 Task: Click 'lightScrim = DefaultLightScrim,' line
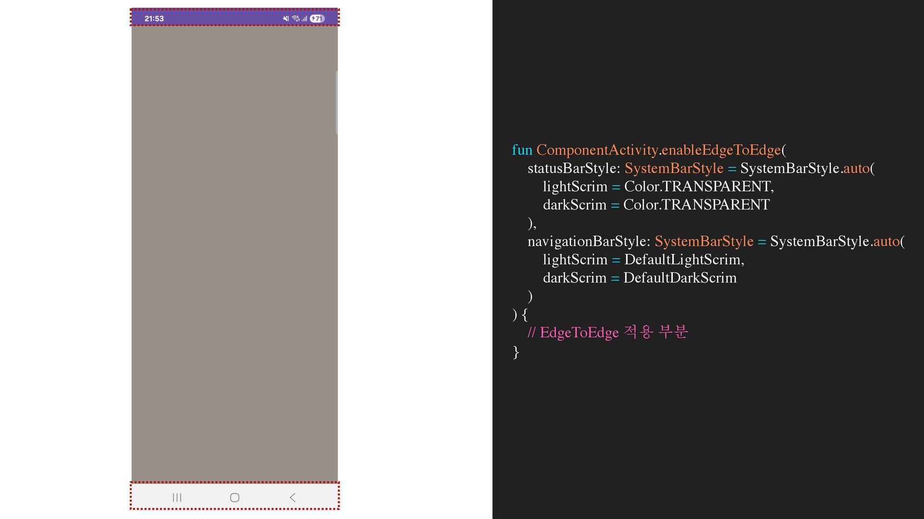(x=643, y=259)
